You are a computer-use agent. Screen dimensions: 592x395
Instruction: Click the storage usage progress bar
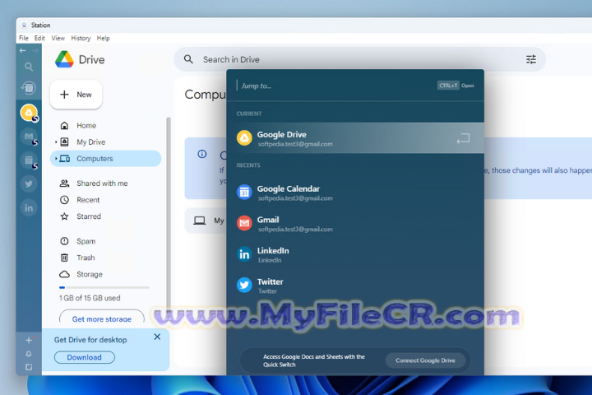[104, 288]
